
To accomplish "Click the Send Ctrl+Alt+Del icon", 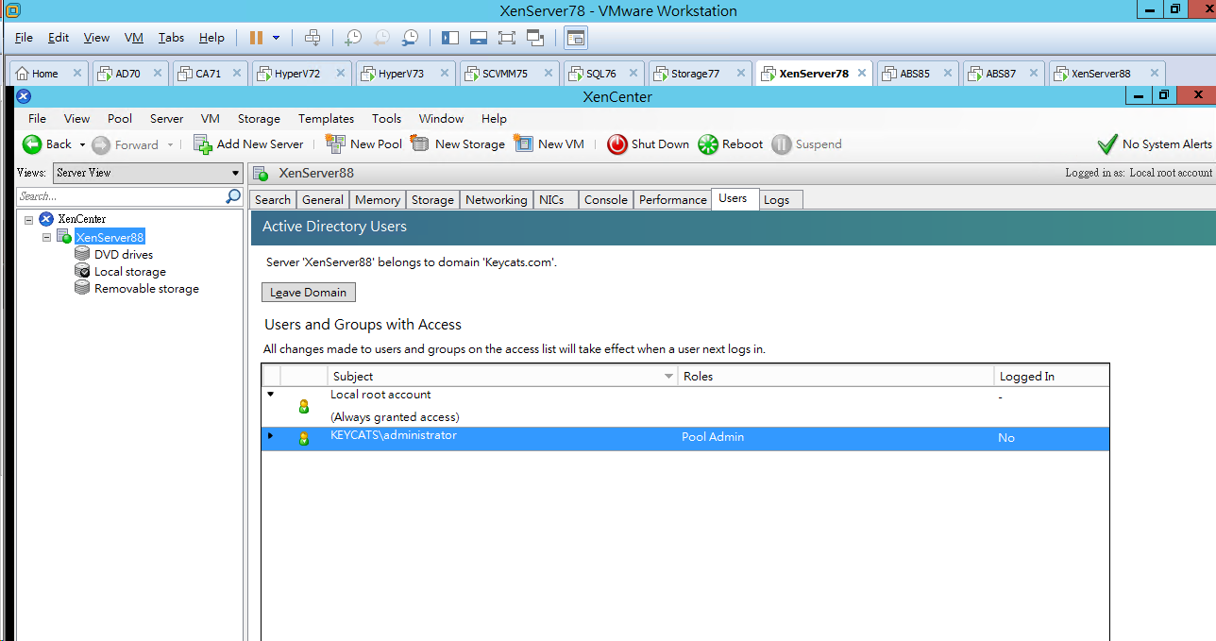I will pos(312,38).
